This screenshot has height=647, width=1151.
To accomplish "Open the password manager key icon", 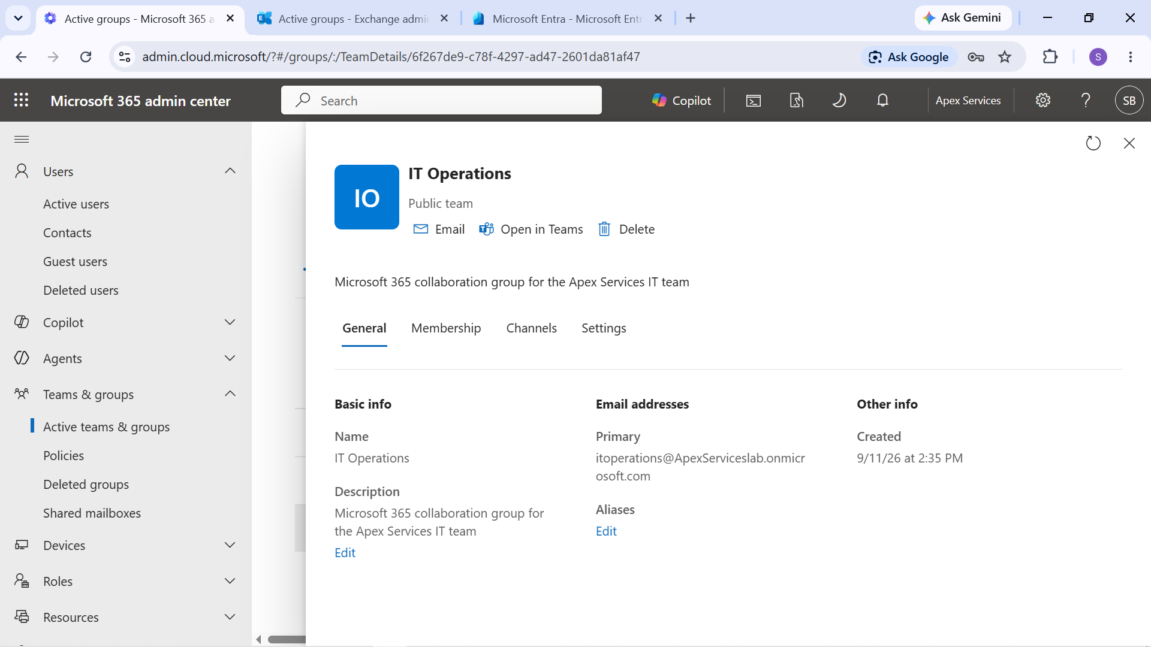I will 976,57.
